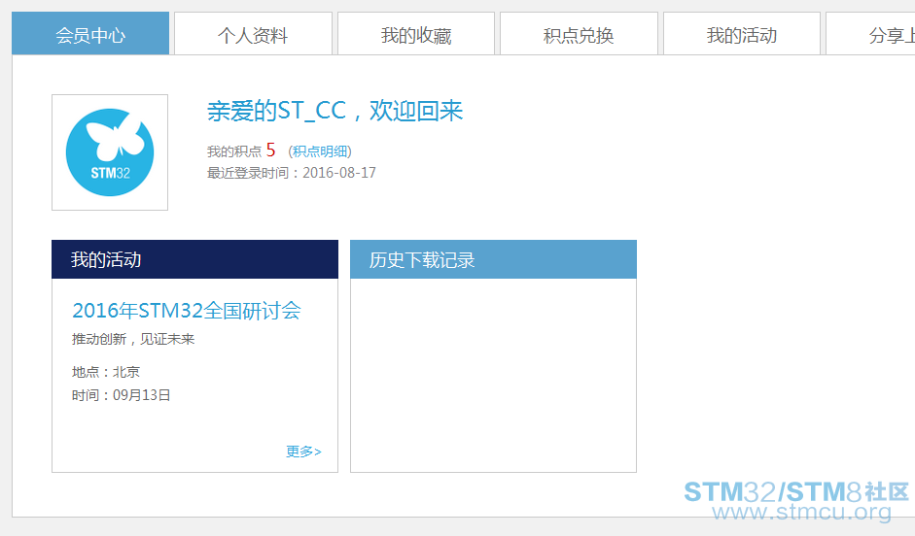Go to the 积点兑换 tab
Image resolution: width=915 pixels, height=536 pixels.
(x=579, y=34)
